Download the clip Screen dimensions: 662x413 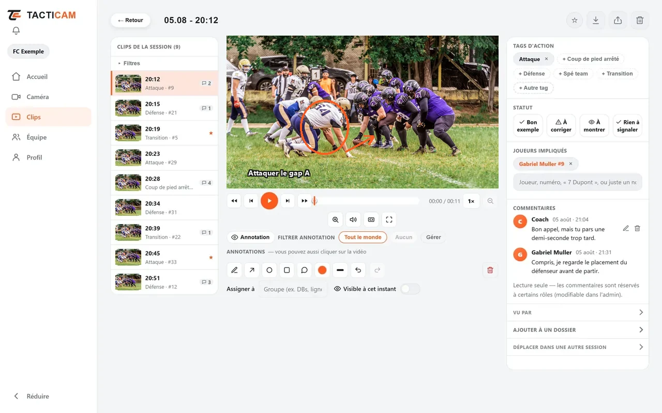tap(596, 20)
